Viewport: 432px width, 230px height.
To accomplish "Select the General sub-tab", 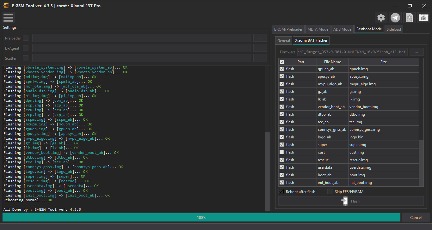I will (284, 40).
